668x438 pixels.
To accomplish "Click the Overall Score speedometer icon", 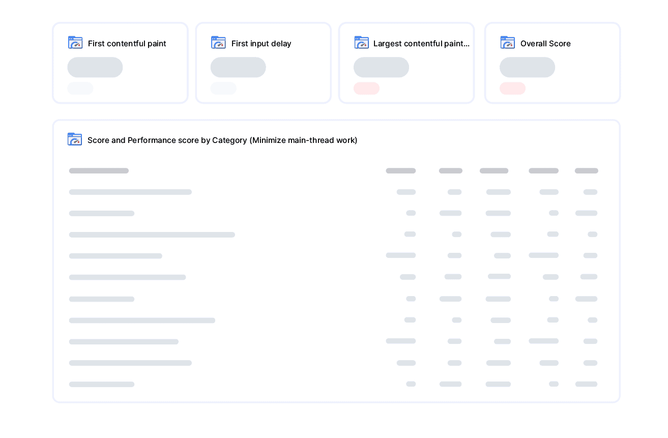I will click(x=508, y=43).
